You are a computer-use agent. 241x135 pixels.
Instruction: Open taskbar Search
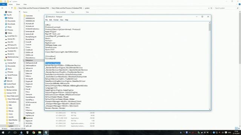[9, 132]
